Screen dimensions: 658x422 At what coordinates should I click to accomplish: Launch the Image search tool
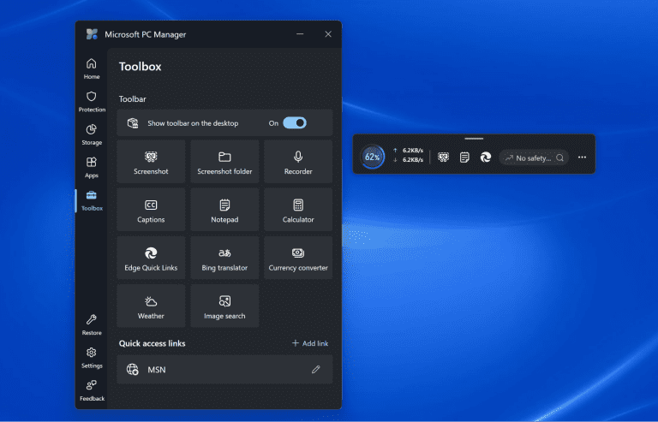tap(224, 306)
